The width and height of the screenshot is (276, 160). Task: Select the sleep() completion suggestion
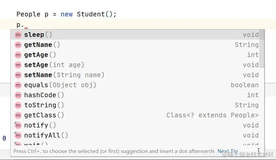tap(38, 35)
